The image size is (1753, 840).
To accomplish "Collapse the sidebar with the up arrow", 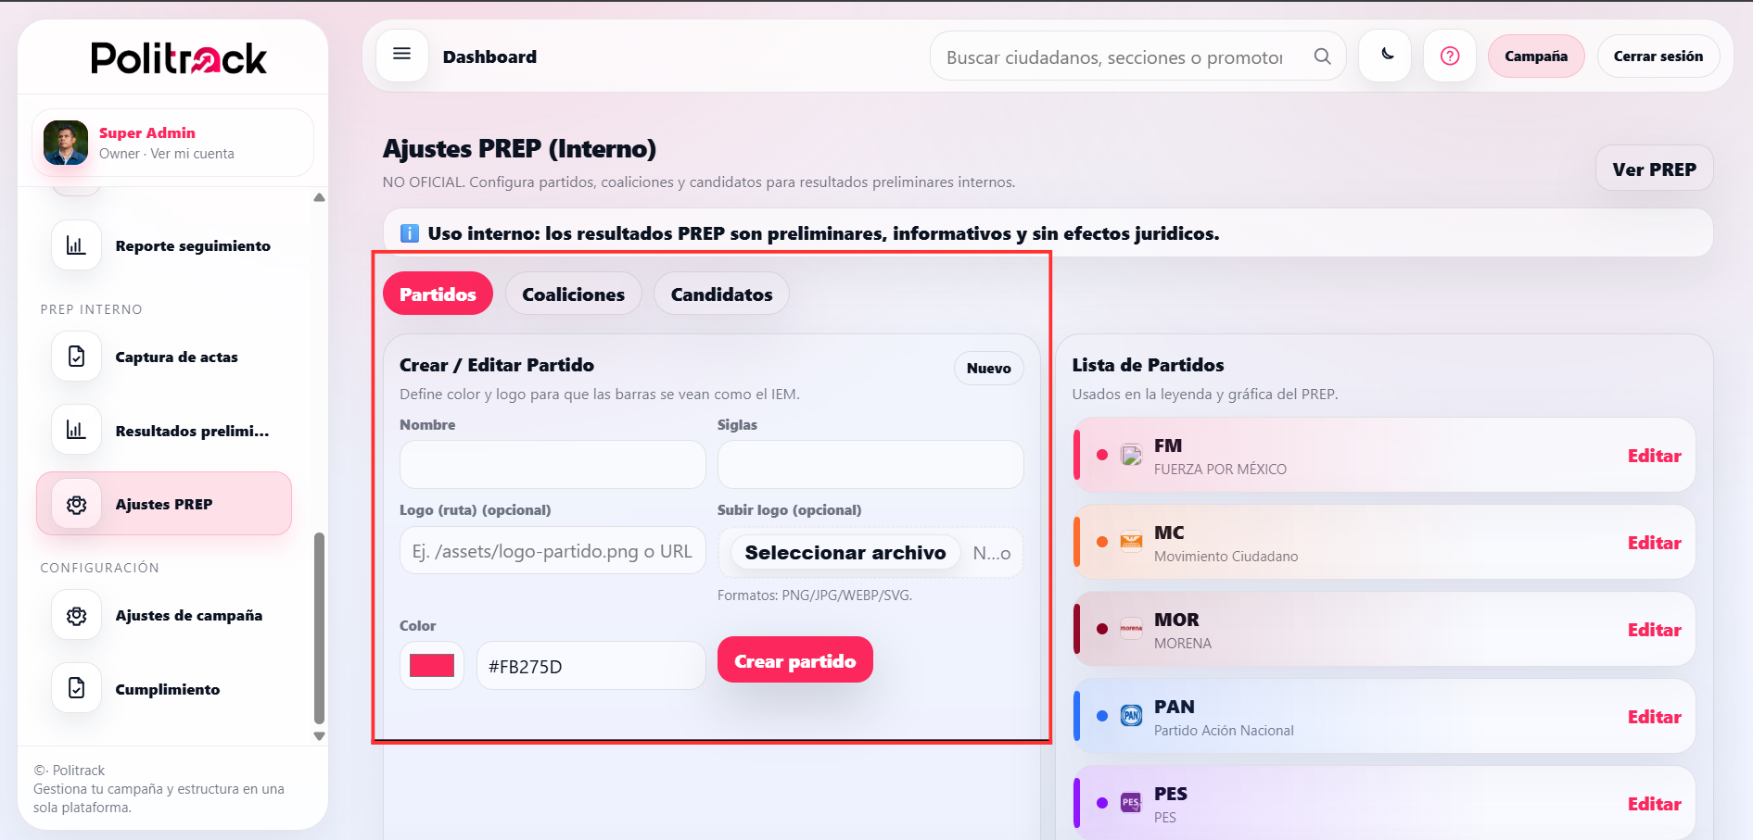I will pos(319,196).
